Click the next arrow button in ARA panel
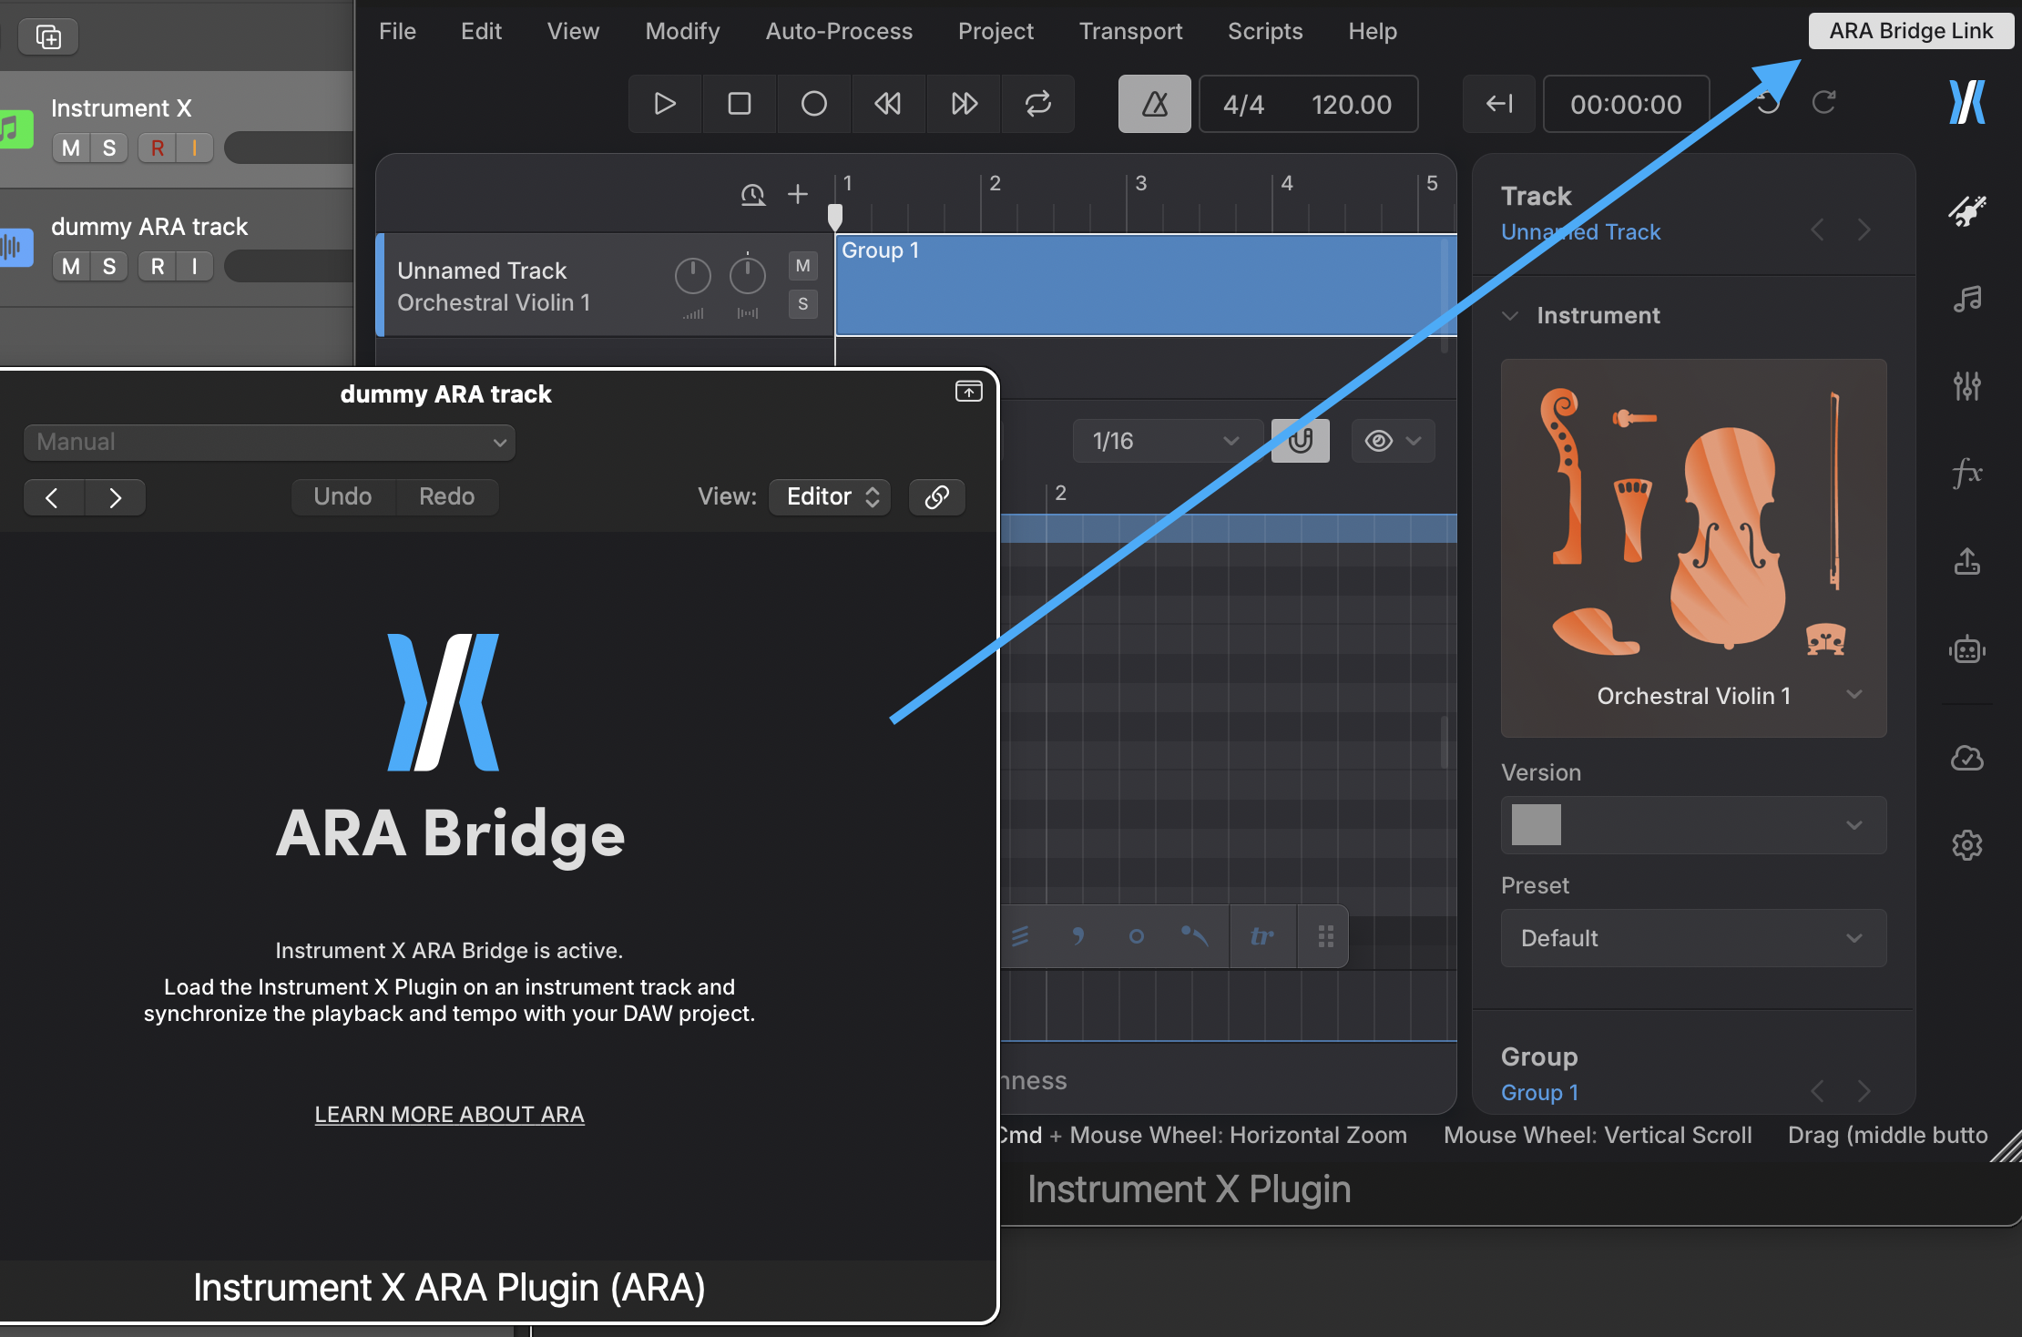The height and width of the screenshot is (1337, 2022). [x=115, y=497]
